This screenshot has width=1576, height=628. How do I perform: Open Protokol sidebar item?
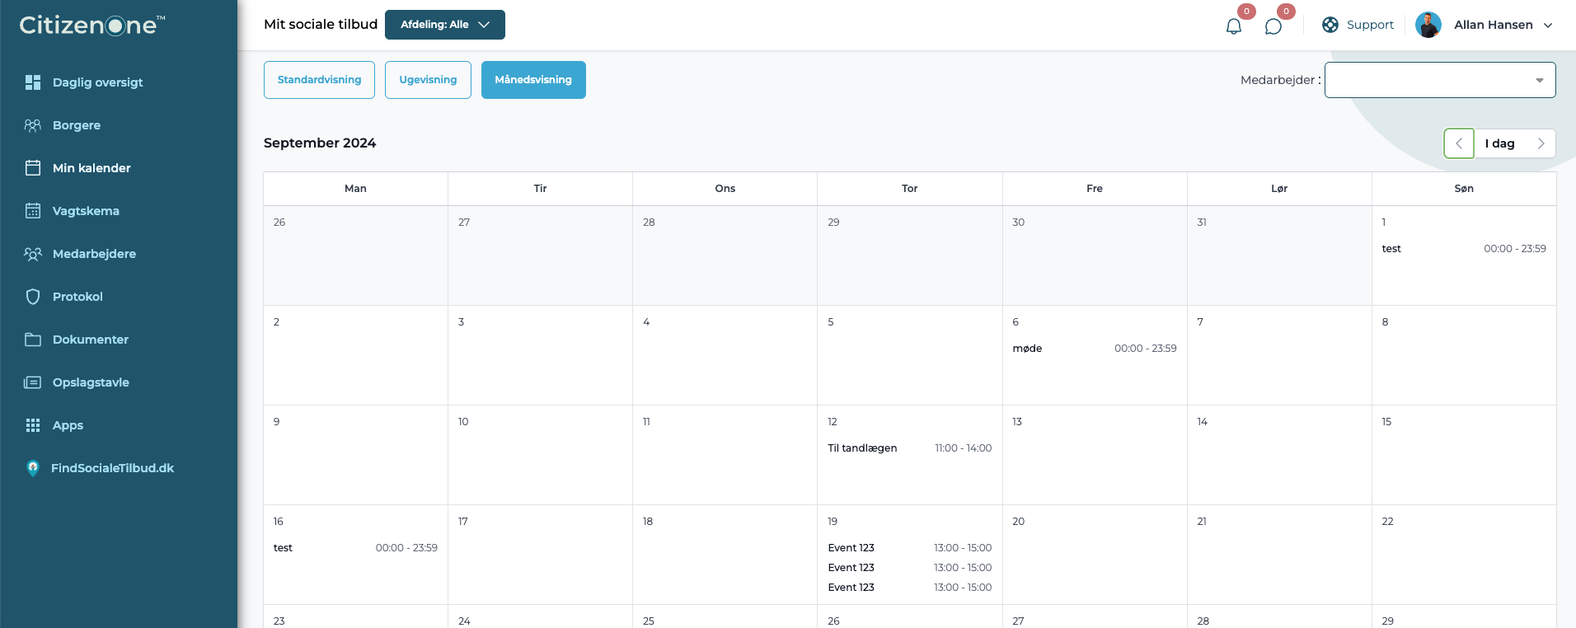click(x=77, y=297)
